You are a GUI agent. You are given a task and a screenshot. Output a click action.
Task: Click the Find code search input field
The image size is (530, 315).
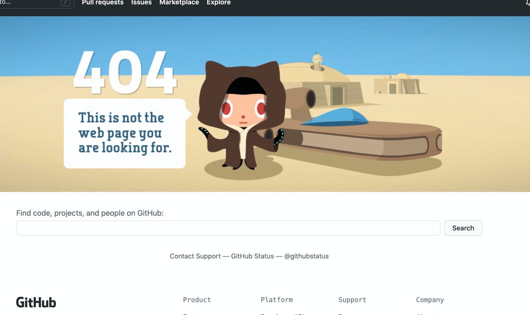pyautogui.click(x=228, y=228)
